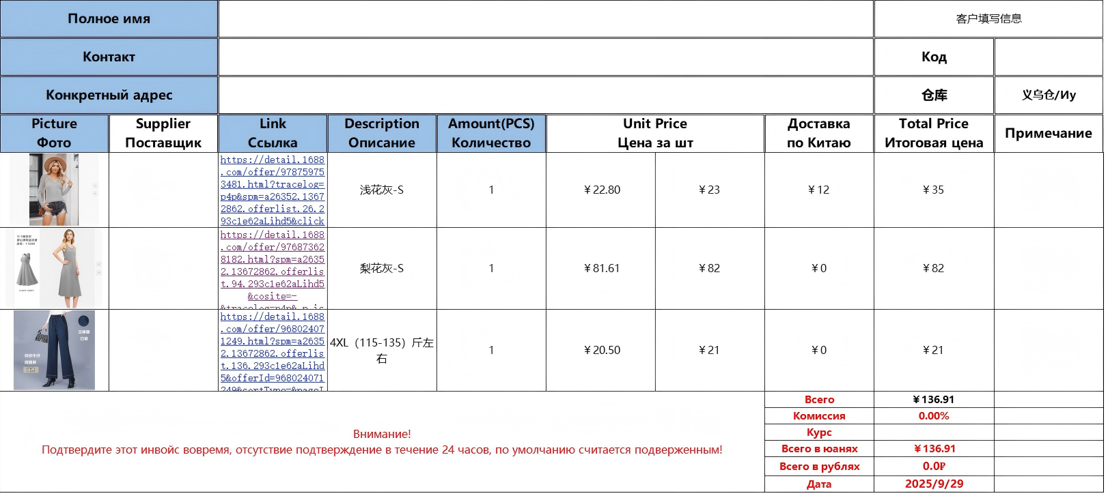Open the 1688 link for the sweater item

(273, 190)
